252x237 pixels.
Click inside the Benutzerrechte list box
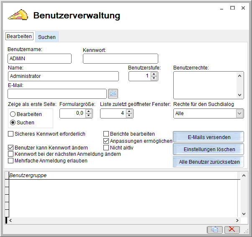click(205, 85)
